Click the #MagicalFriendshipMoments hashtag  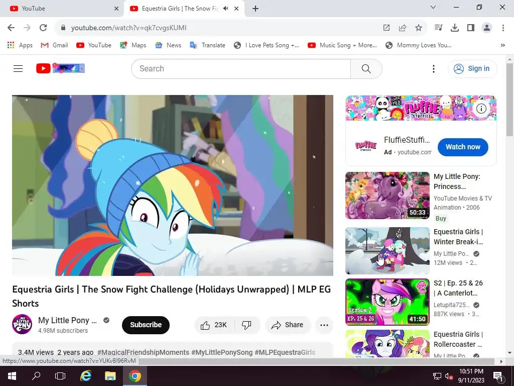143,352
